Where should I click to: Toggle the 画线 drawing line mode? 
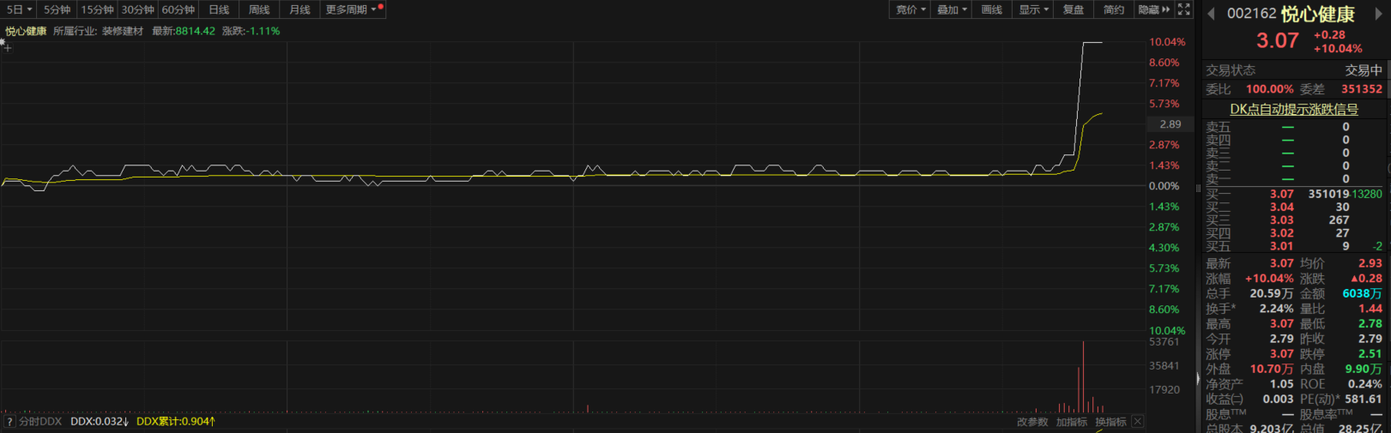(992, 9)
